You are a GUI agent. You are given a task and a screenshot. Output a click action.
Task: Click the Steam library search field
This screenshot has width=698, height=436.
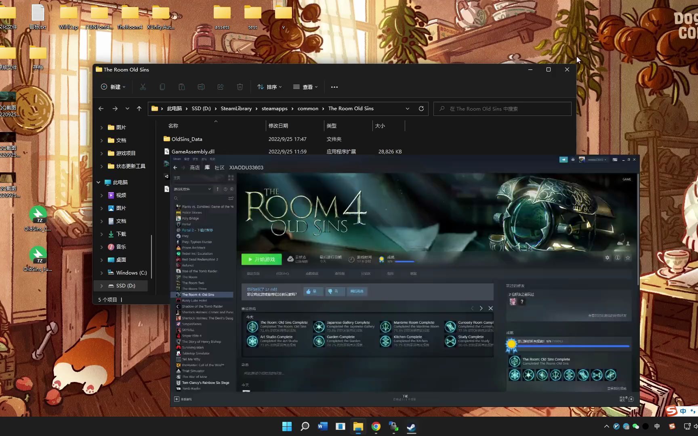[201, 198]
